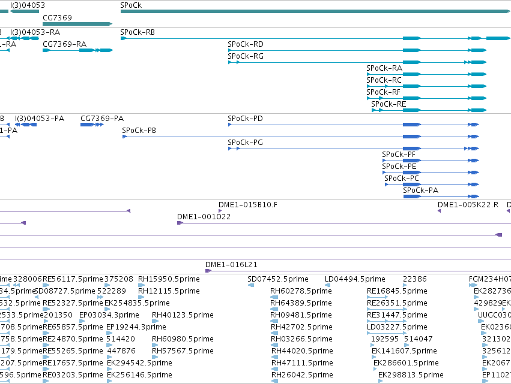Click the RH47111.5prime EST label
Viewport: 511px width, 384px height.
click(302, 364)
